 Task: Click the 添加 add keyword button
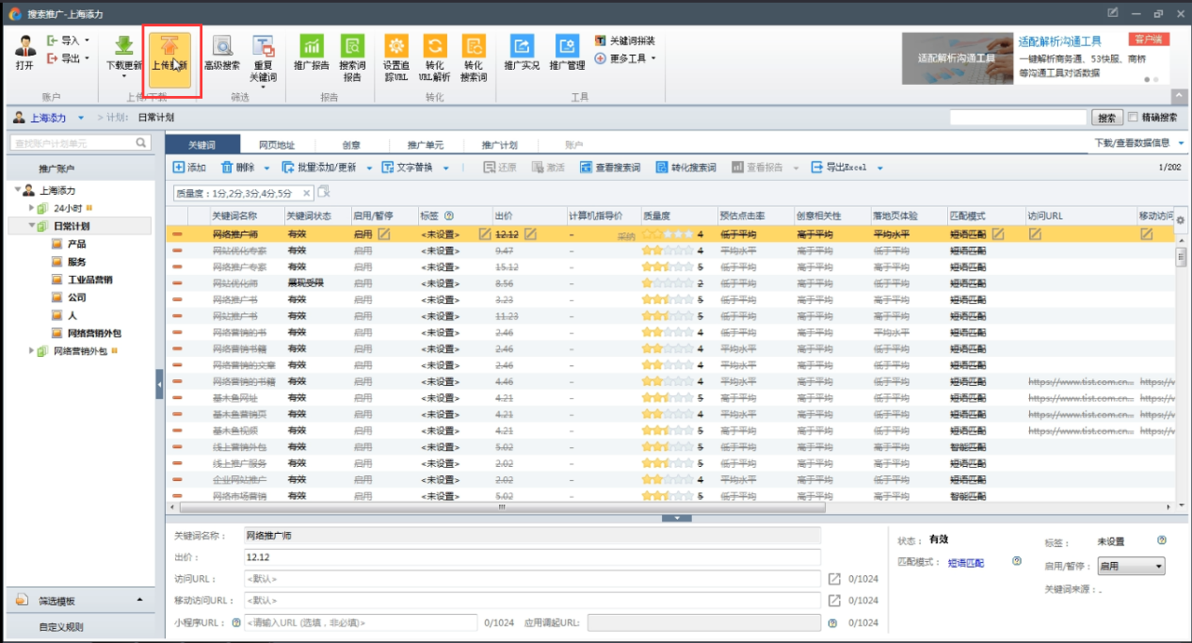[x=189, y=168]
